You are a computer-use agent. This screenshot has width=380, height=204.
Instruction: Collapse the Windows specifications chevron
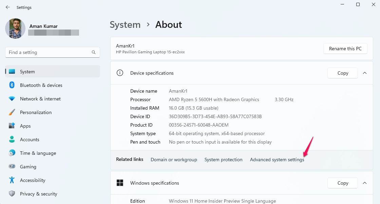pyautogui.click(x=365, y=183)
